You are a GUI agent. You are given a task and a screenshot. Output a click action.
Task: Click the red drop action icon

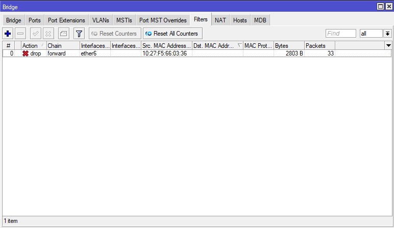(26, 53)
